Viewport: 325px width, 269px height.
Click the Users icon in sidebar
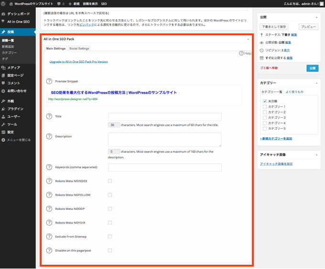click(3, 117)
